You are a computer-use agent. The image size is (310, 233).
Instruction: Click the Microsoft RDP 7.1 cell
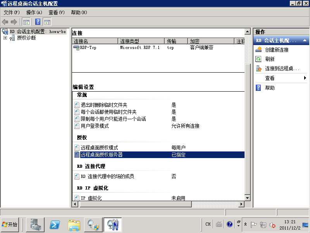pos(140,47)
